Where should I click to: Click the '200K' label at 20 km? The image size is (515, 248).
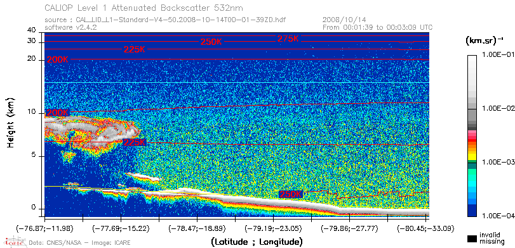[x=58, y=59]
